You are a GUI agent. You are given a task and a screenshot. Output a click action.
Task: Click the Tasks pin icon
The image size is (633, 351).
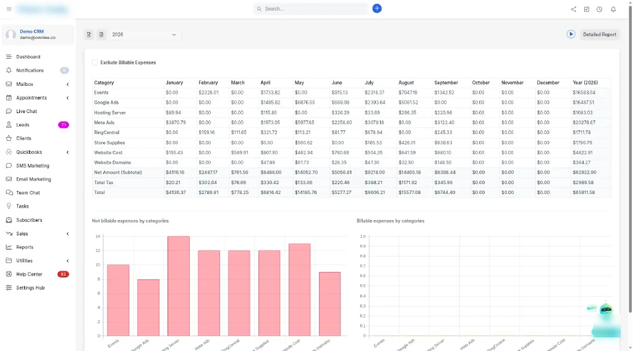(x=9, y=206)
